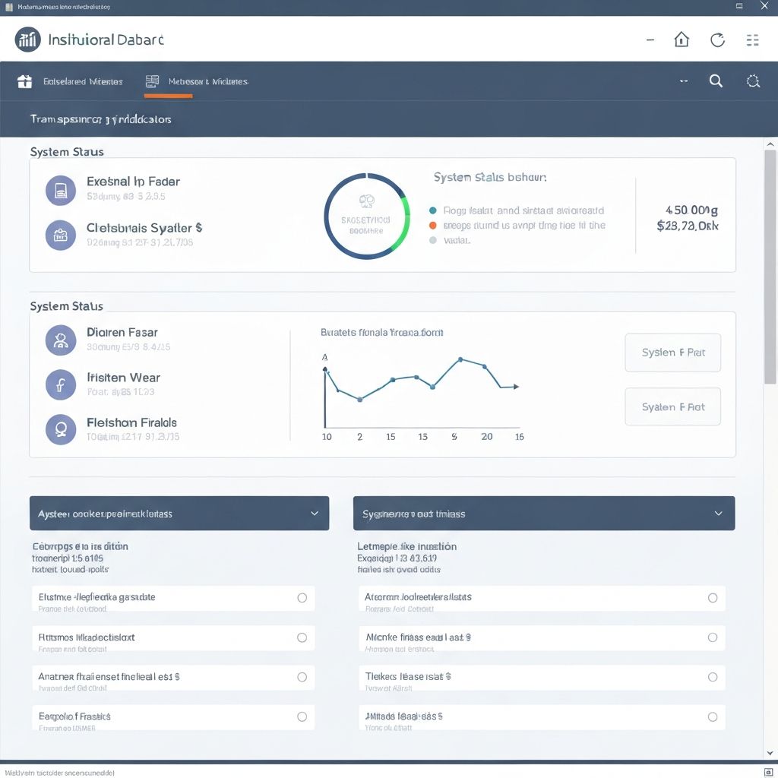Toggle the radio beside Mltada leaales item
The height and width of the screenshot is (778, 778).
(x=713, y=717)
